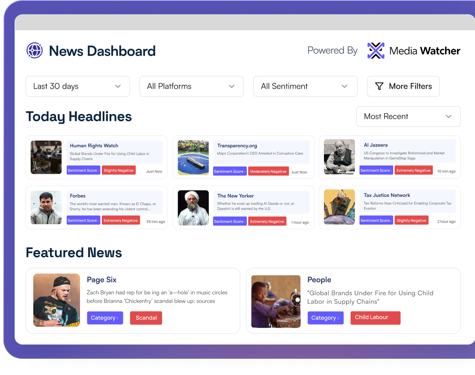Click Sentiment Score label on Forbes card

tap(83, 220)
